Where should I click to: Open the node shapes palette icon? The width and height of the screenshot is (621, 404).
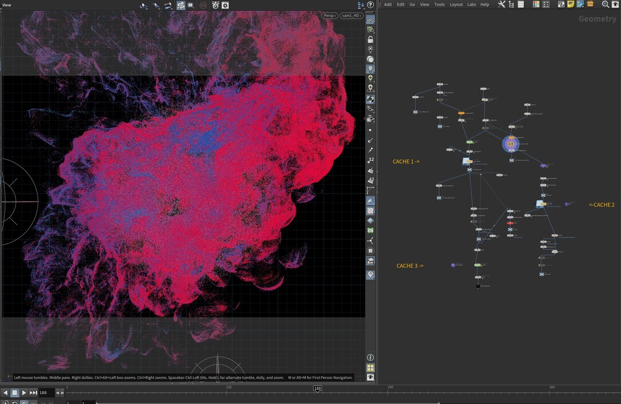546,4
